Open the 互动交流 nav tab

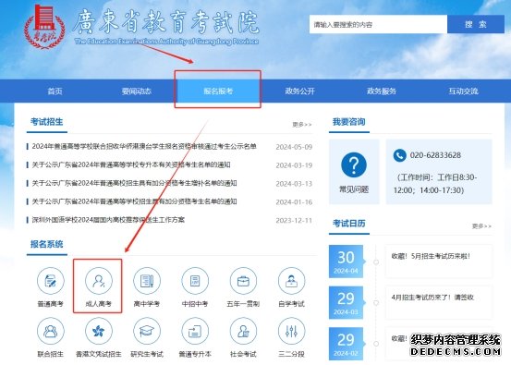(x=464, y=91)
